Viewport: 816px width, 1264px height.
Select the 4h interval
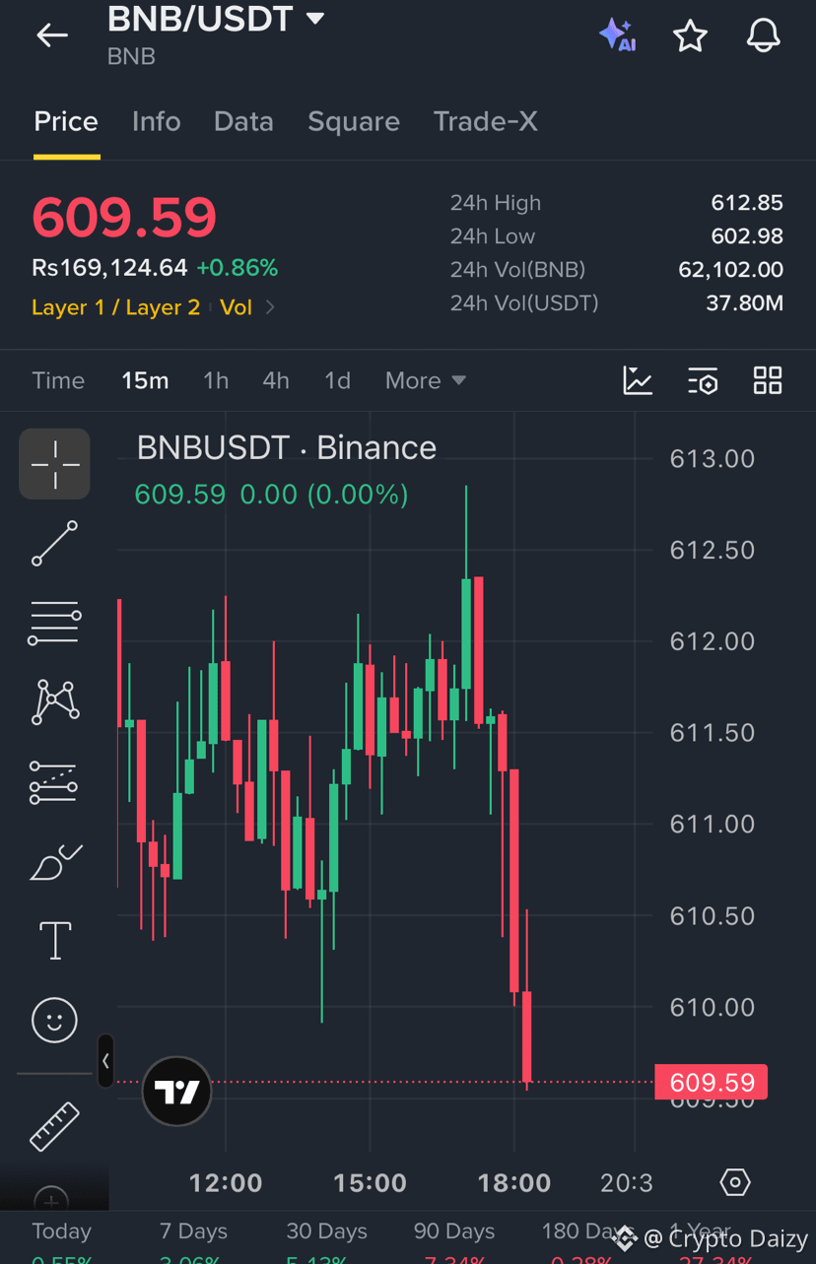[276, 380]
